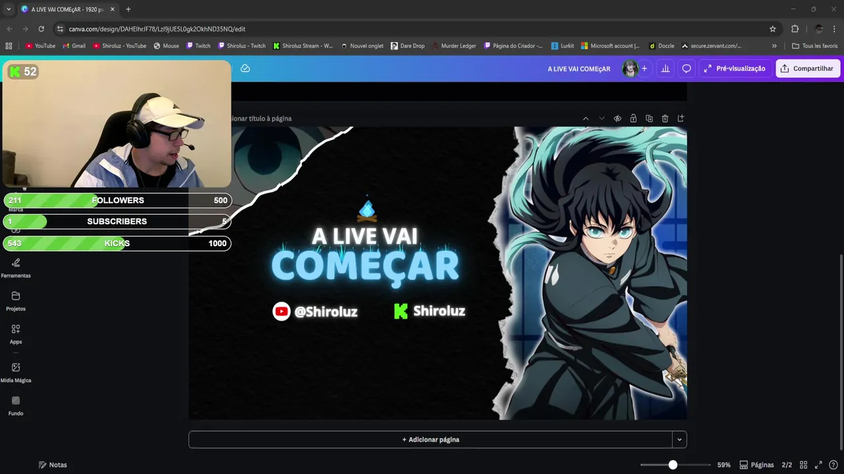The height and width of the screenshot is (474, 844).
Task: Click the 59% zoom level value
Action: pyautogui.click(x=724, y=465)
